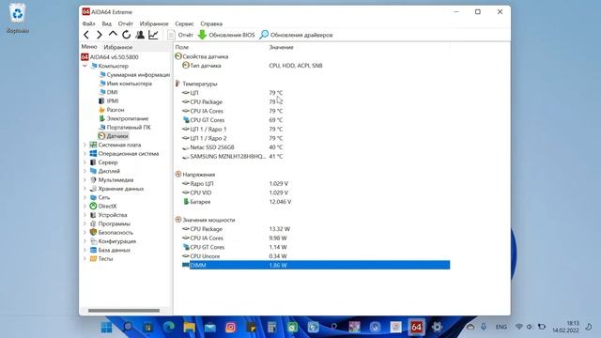Select Портативный ПК tree item
Screen dimensions: 601x338
click(x=125, y=128)
